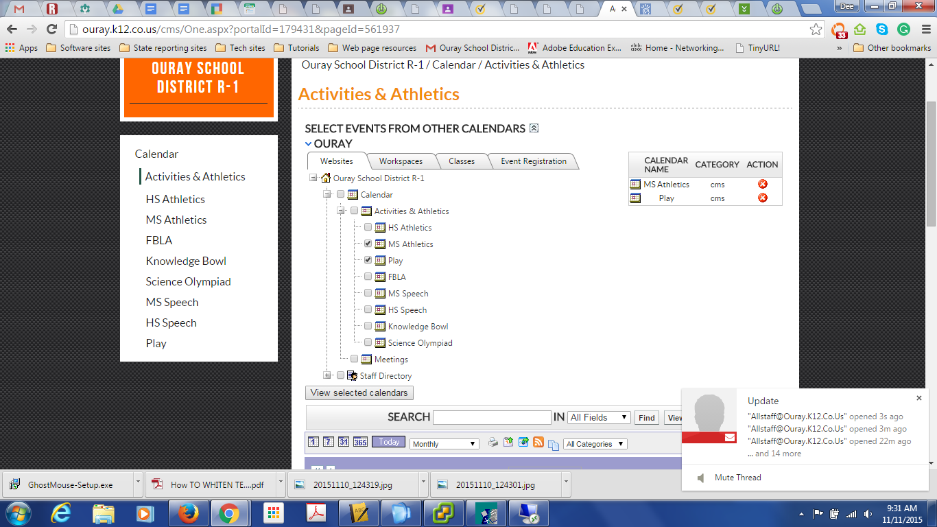Click Calendar in the breadcrumb trail
The width and height of the screenshot is (937, 527).
pos(455,65)
